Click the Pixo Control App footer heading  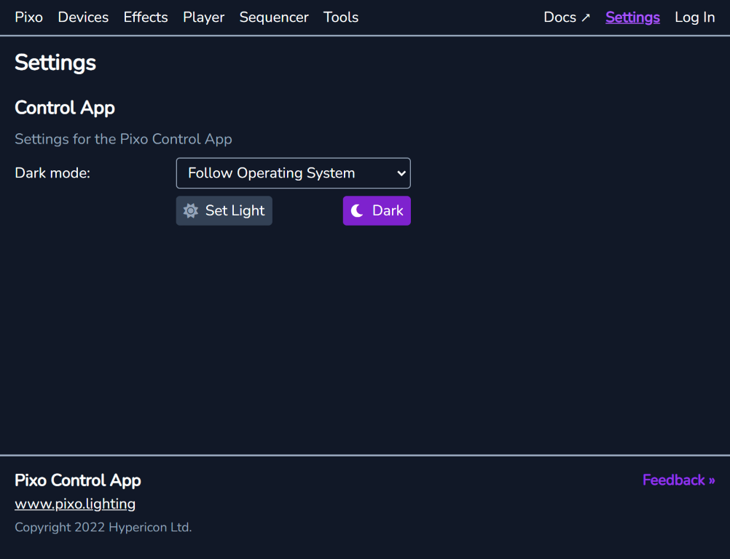77,480
